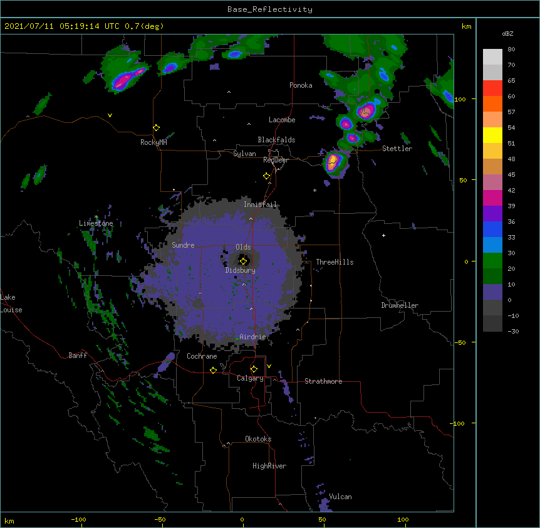Image resolution: width=540 pixels, height=528 pixels.
Task: Click the Lake Louise label
Action: coord(11,304)
